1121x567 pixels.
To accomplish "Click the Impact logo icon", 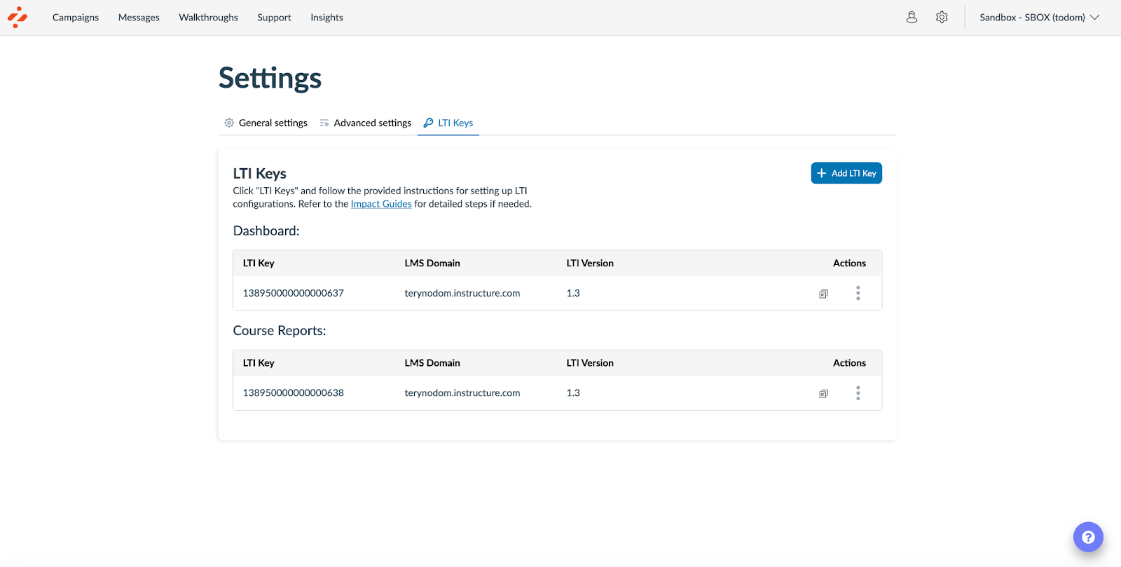I will (18, 18).
